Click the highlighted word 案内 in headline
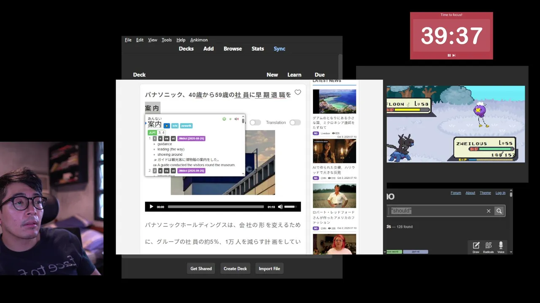The height and width of the screenshot is (303, 540). (152, 108)
